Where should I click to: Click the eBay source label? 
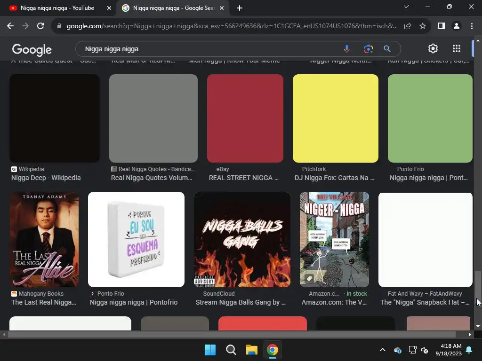pos(223,169)
